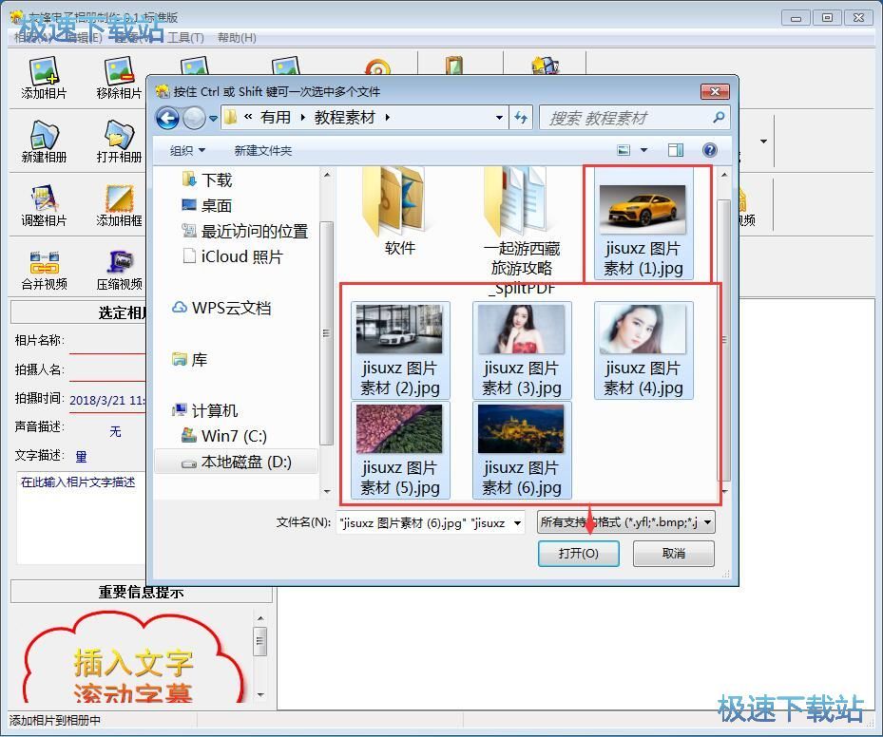
Task: Open the 一起游西藏旅游攻略 folder
Action: pos(522,231)
